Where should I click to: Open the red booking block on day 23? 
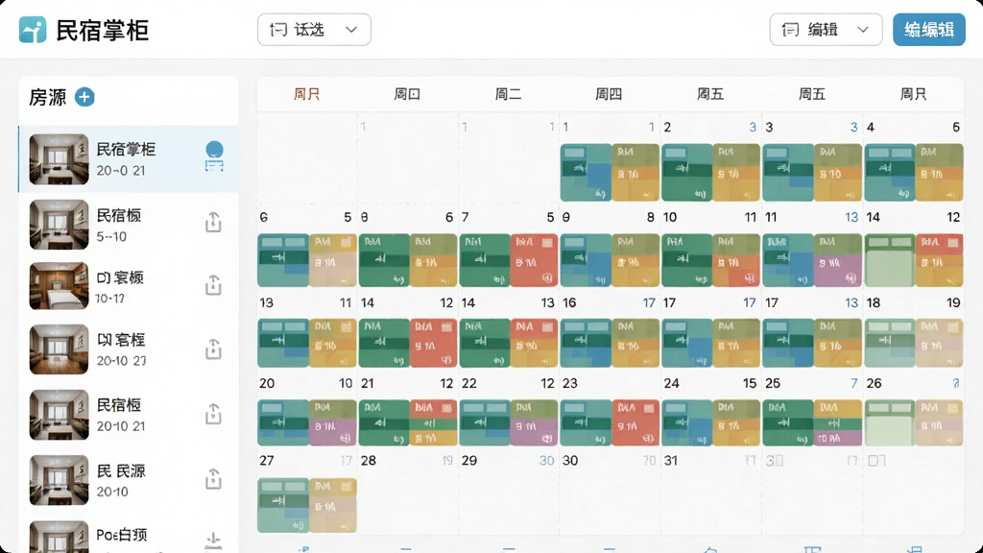click(635, 422)
